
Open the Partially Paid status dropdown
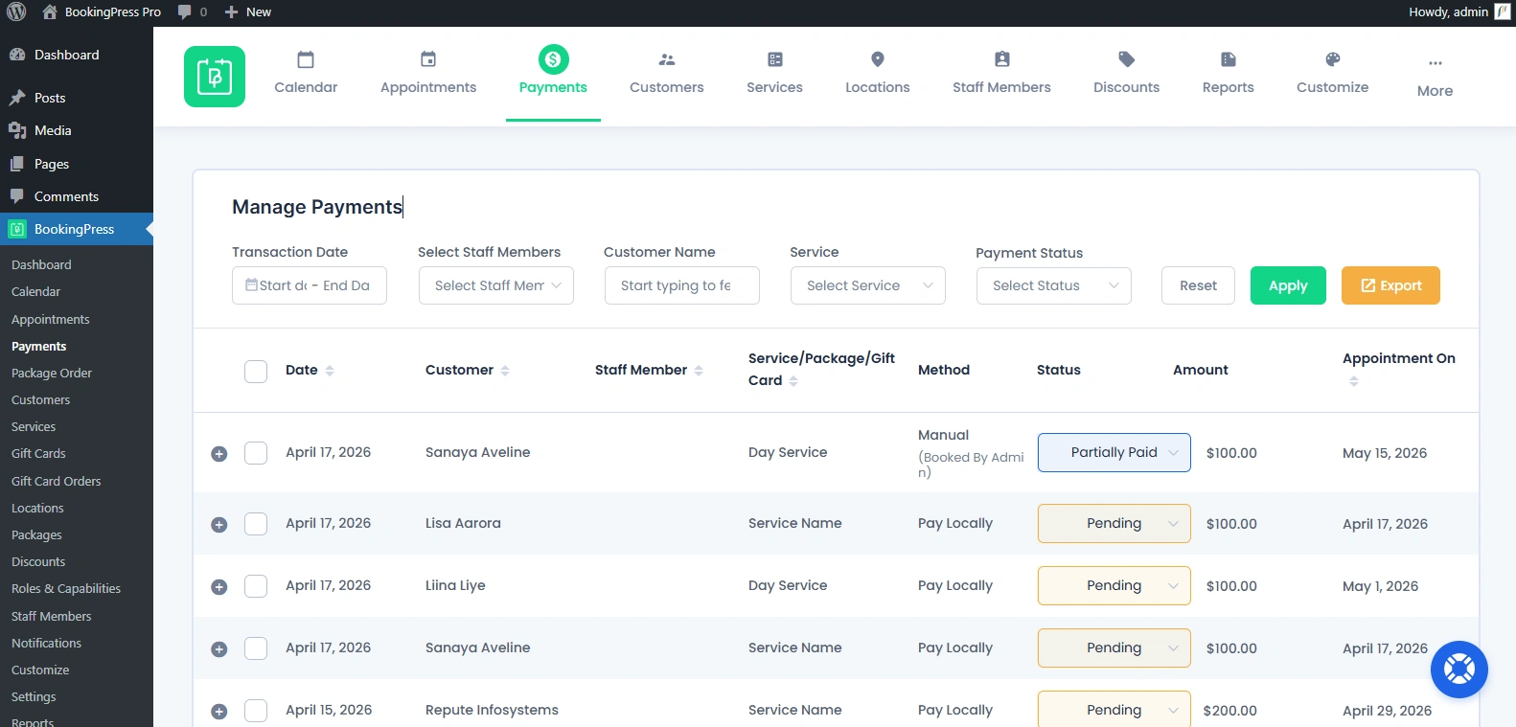pyautogui.click(x=1114, y=453)
